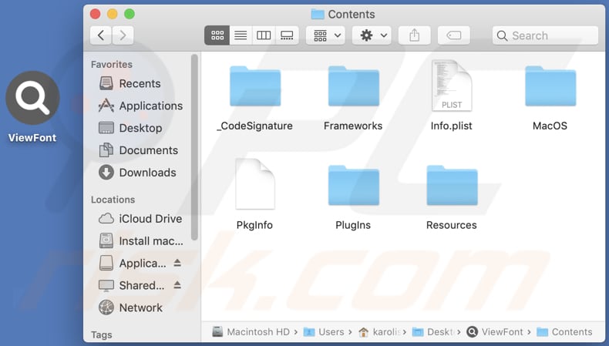Click the Edit Tags toolbar button
Image resolution: width=609 pixels, height=346 pixels.
point(453,35)
